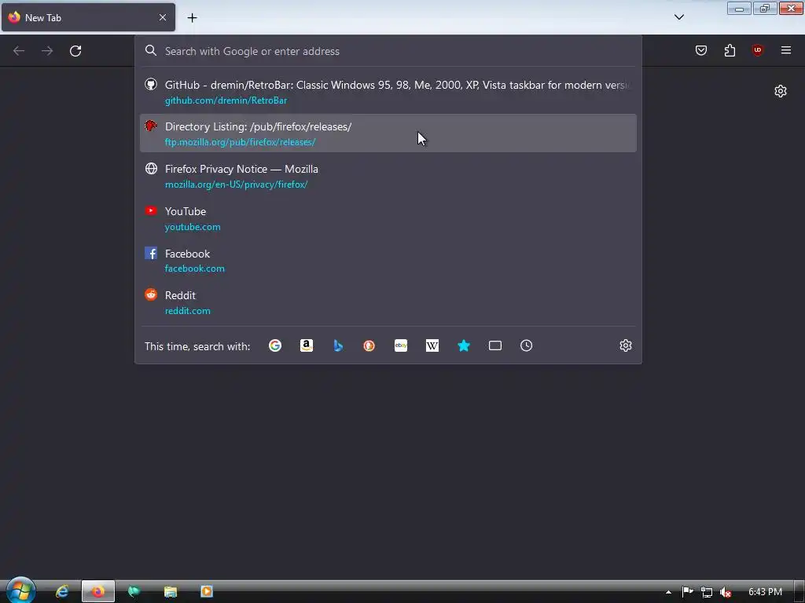The width and height of the screenshot is (805, 603).
Task: Click the Reload page icon
Action: [x=75, y=51]
